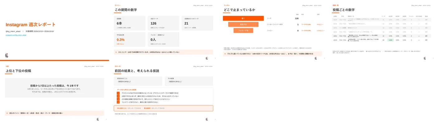Click the ファネル section label
436x122 pixels.
click(x=226, y=5)
